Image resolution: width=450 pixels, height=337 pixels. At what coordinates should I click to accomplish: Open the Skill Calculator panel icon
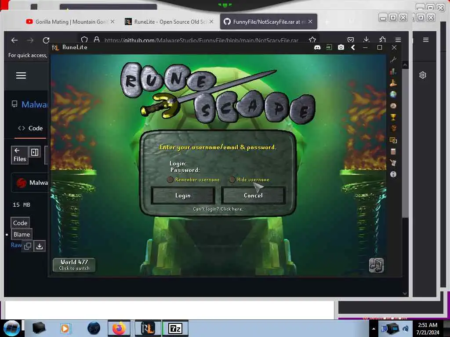click(x=393, y=151)
